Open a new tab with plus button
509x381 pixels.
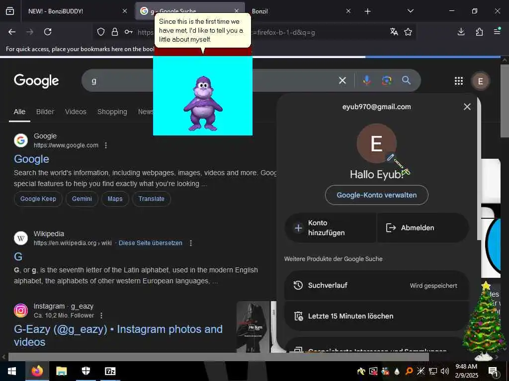point(367,11)
